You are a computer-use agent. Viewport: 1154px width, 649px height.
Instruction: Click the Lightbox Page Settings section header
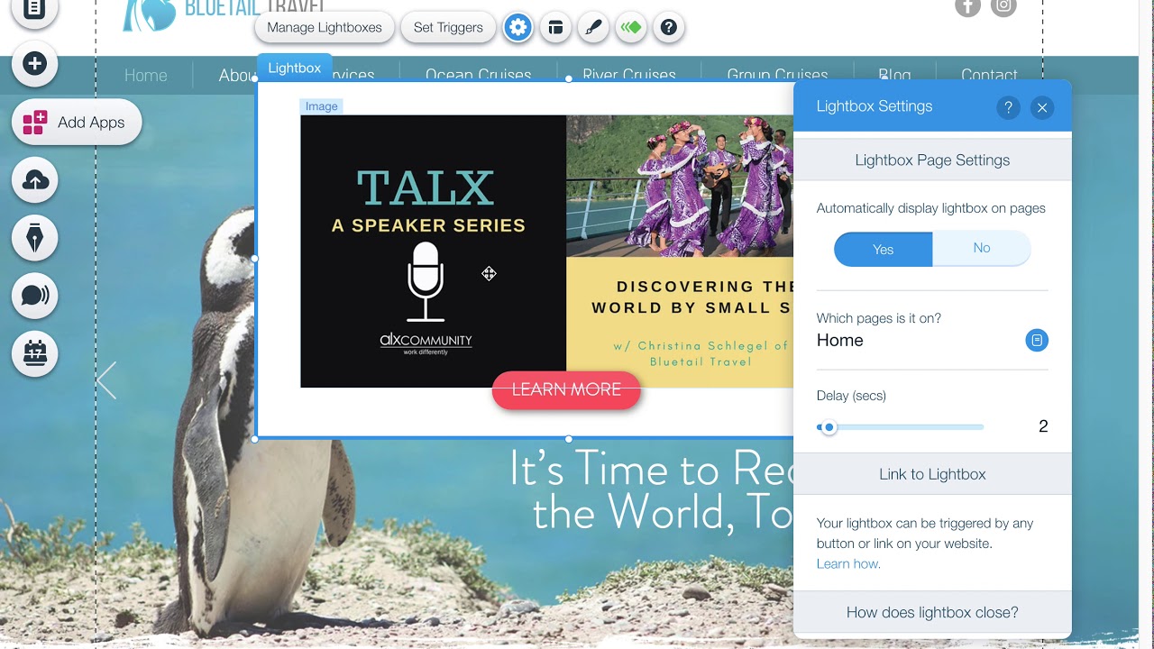click(932, 160)
